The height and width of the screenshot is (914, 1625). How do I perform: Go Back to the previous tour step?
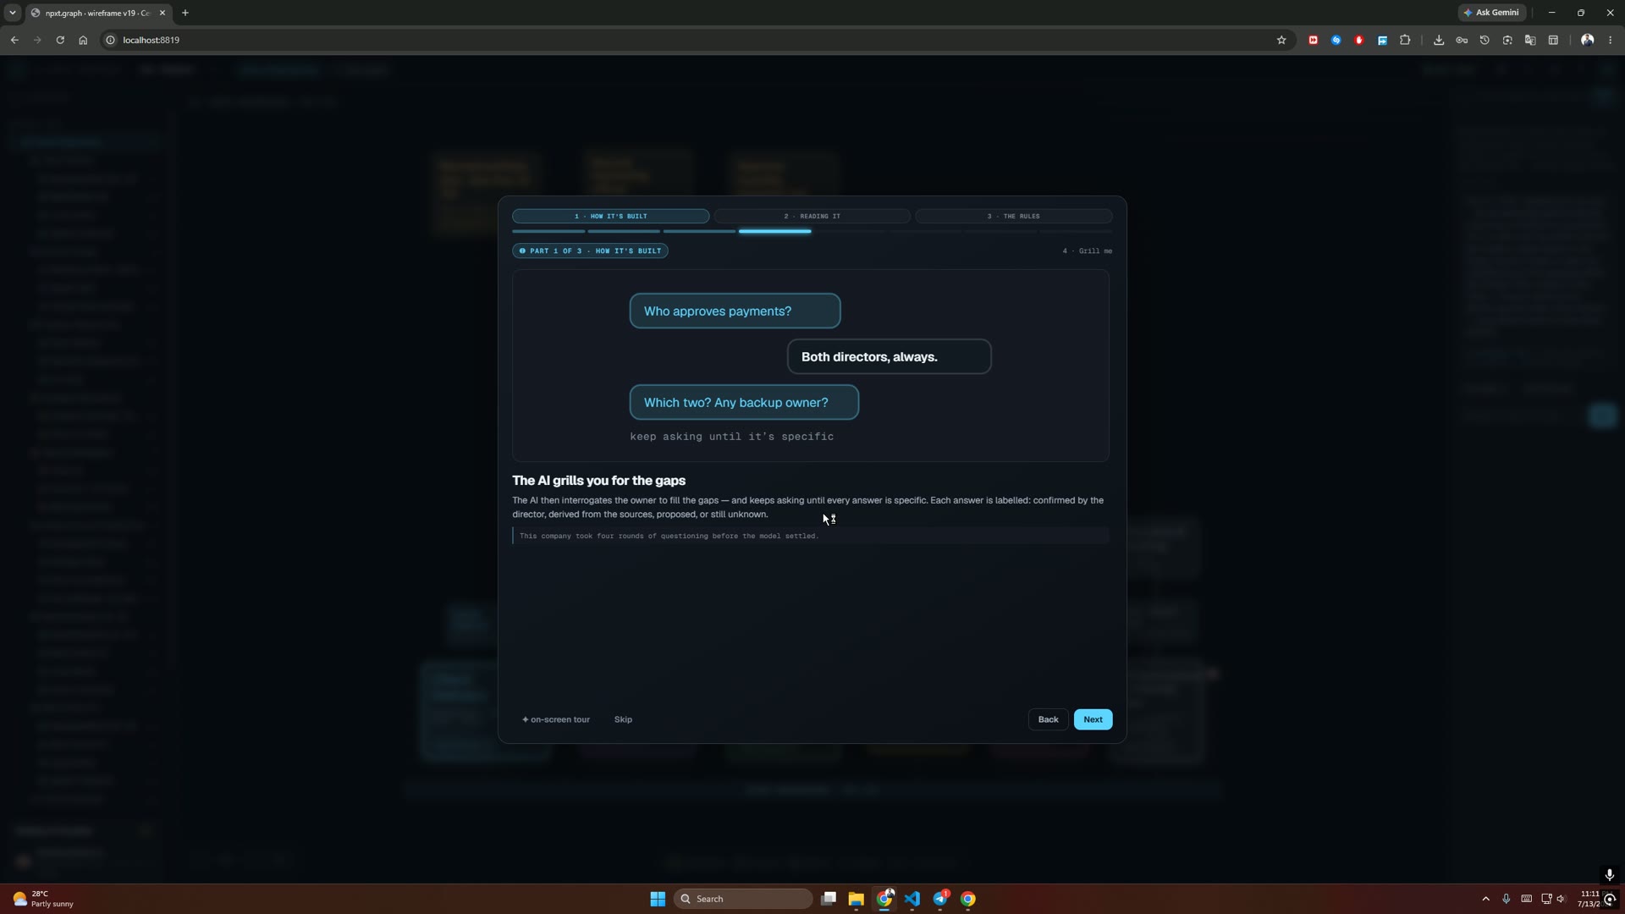1048,719
